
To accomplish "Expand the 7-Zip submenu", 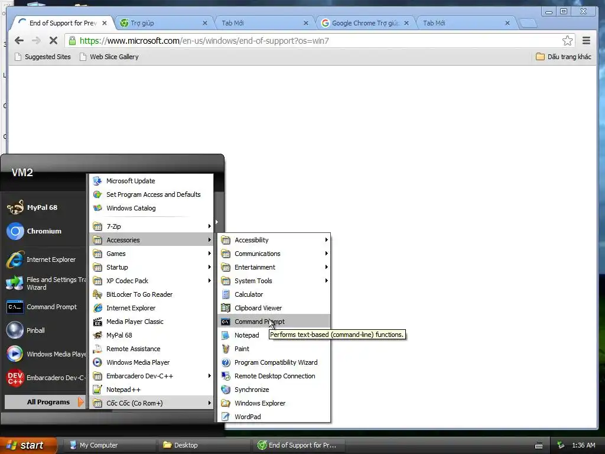I will point(151,226).
